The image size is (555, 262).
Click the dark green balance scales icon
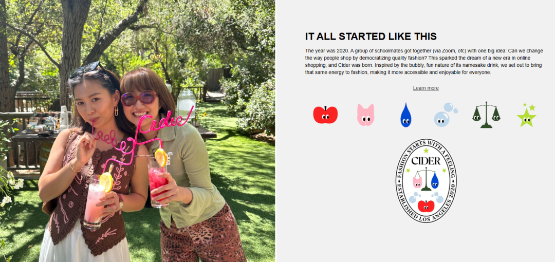click(x=486, y=115)
